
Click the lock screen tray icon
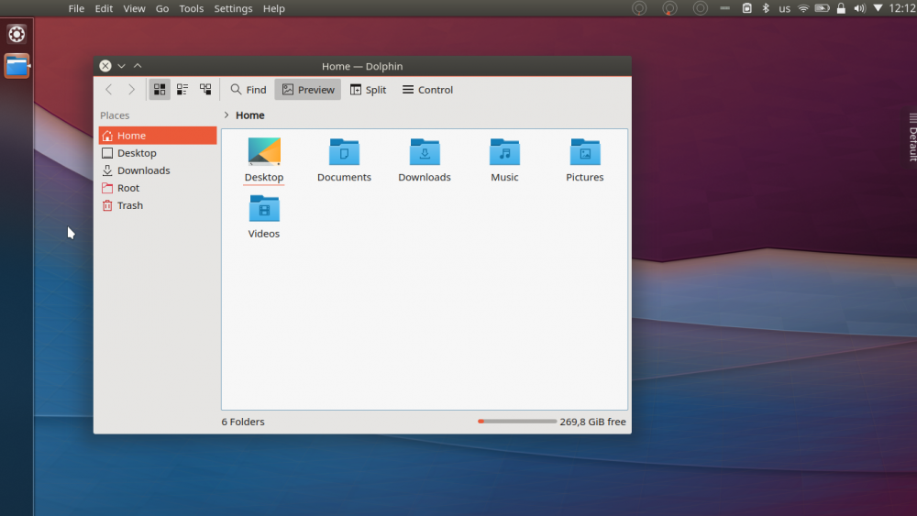click(841, 8)
